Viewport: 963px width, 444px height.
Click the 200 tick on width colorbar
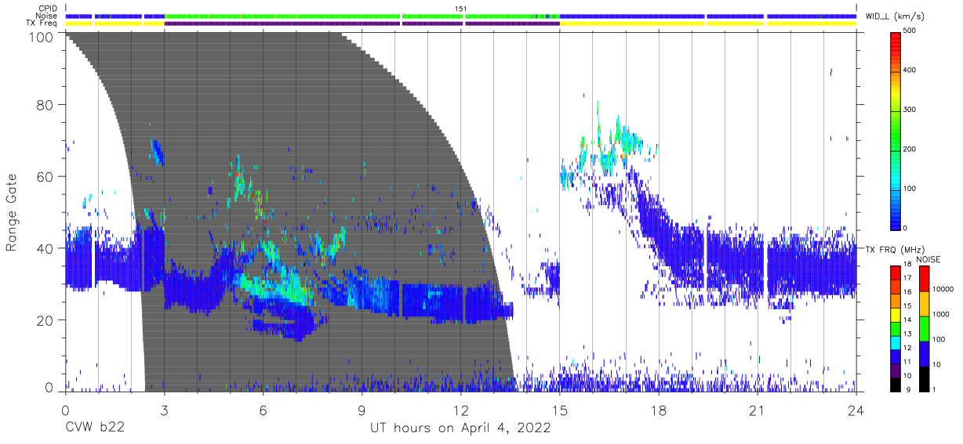click(910, 149)
